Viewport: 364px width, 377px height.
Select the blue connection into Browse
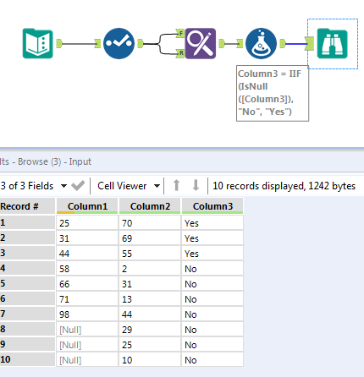(x=295, y=44)
